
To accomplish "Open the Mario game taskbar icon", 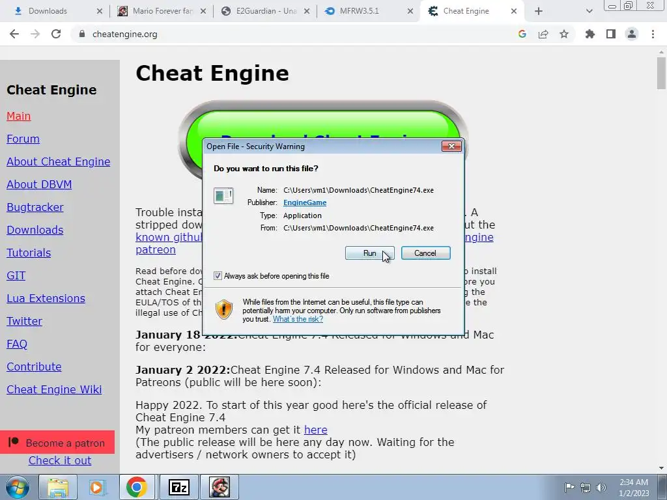I will tap(220, 487).
